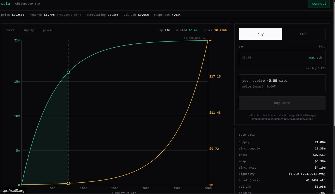Click the 15m supply axis label
The height and width of the screenshot is (194, 335).
(x=17, y=82)
